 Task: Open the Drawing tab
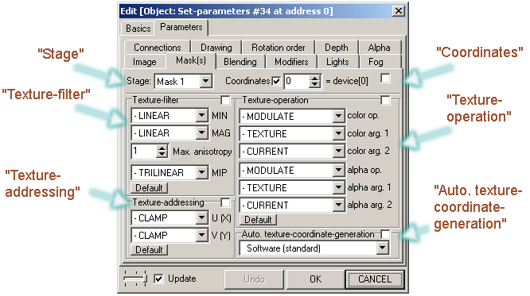click(216, 48)
